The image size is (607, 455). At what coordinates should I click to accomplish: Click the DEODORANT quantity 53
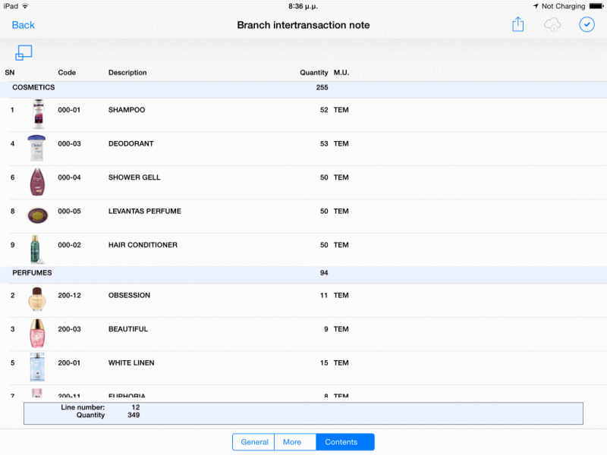click(324, 143)
